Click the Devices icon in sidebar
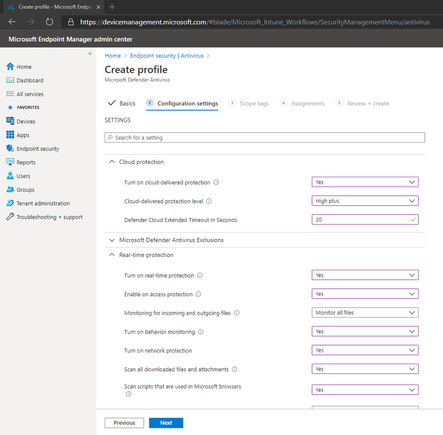This screenshot has height=435, width=443. point(10,121)
